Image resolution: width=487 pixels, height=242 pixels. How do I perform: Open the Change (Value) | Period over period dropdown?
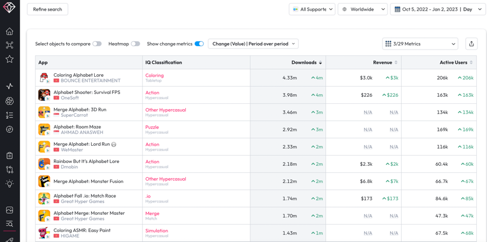click(x=253, y=44)
